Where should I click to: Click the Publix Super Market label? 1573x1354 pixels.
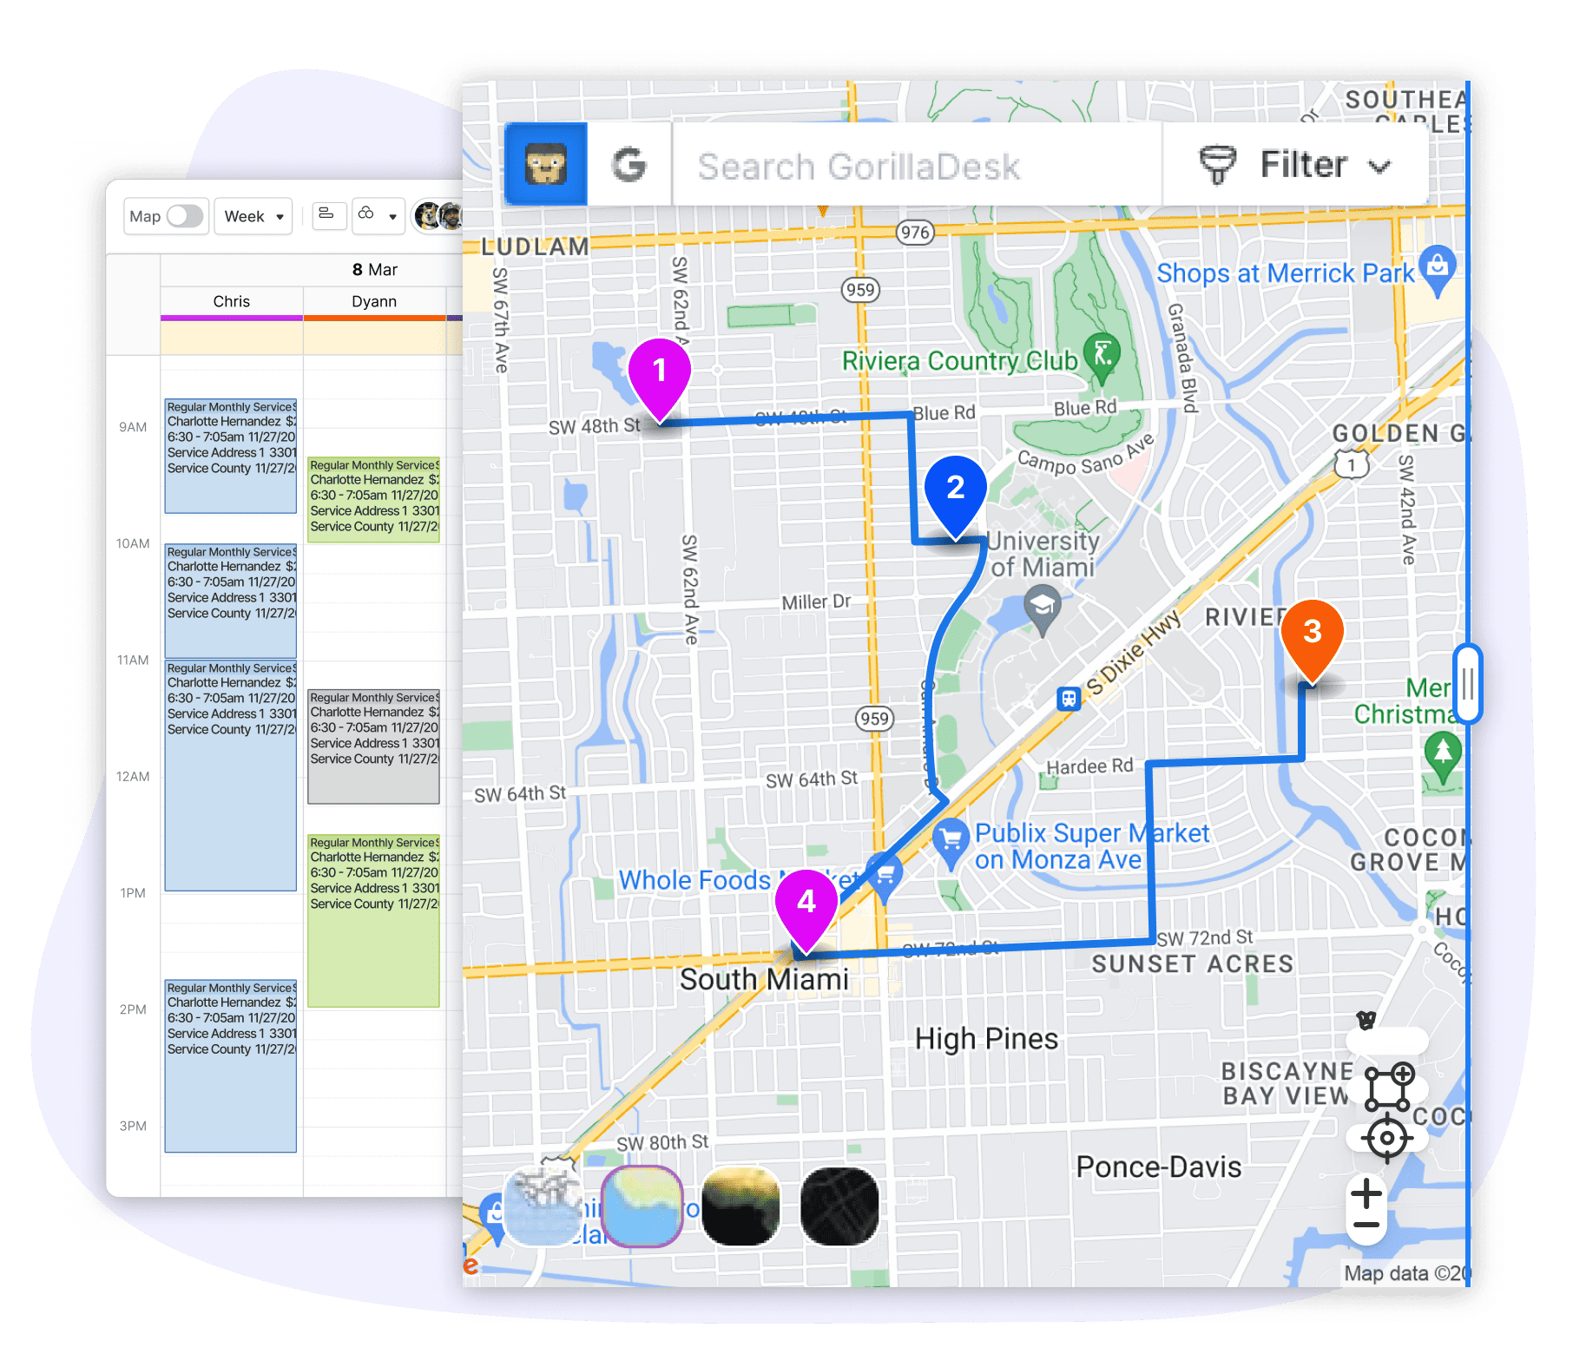[1091, 846]
